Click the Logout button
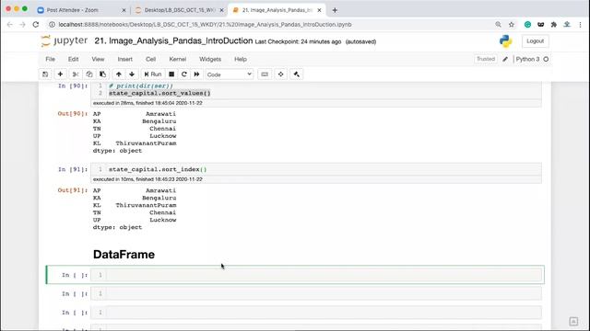 click(x=535, y=40)
